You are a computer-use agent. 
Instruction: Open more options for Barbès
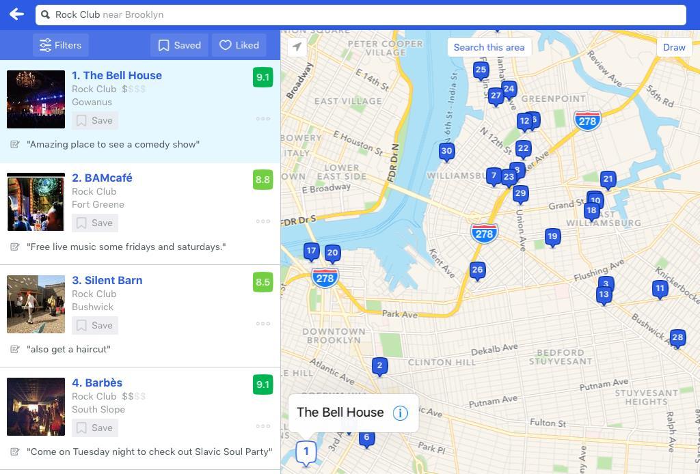tap(263, 426)
